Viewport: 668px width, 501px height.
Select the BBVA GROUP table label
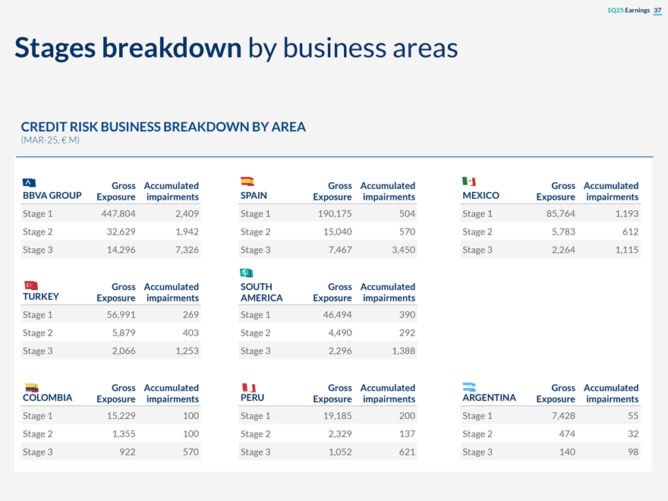(x=52, y=196)
